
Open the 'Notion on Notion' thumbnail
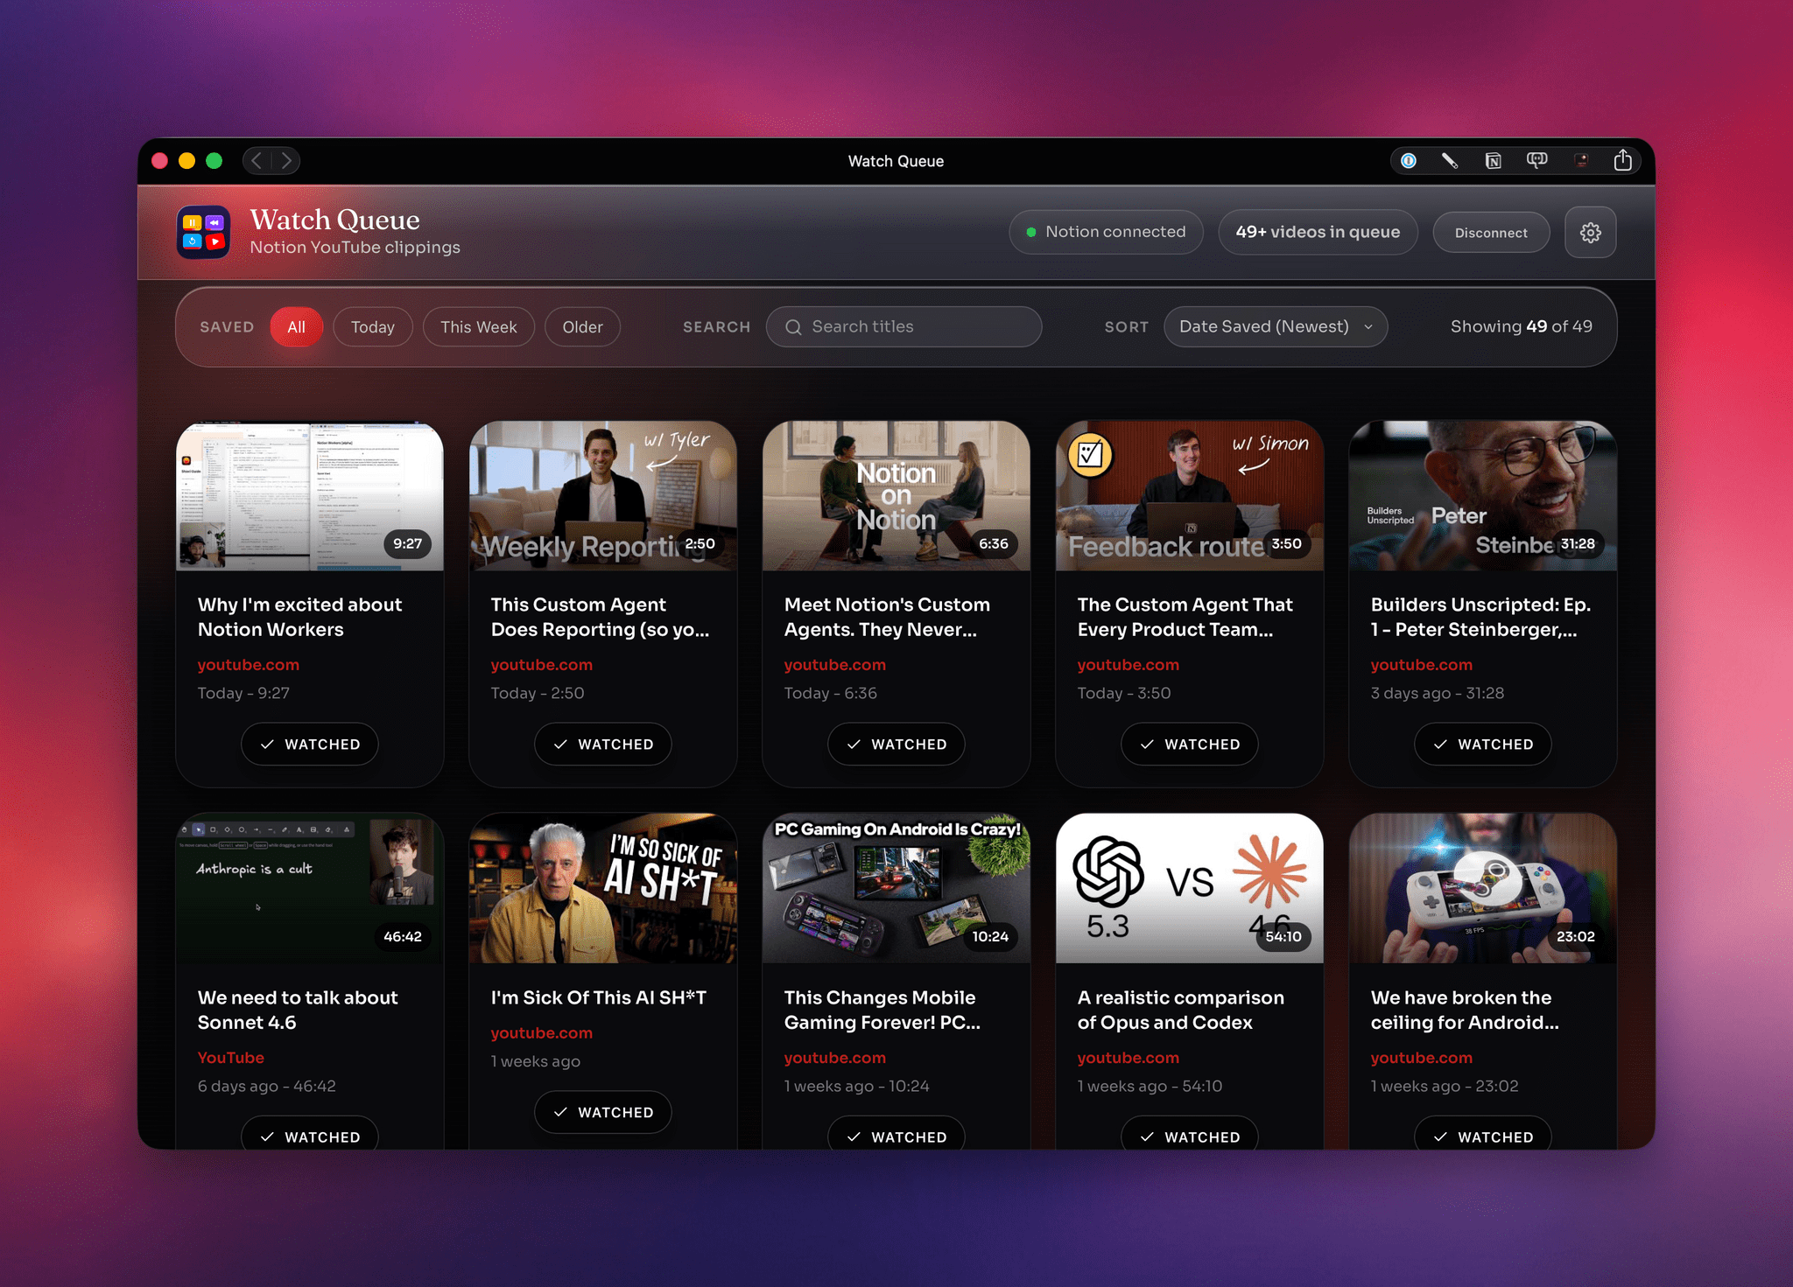[x=896, y=496]
